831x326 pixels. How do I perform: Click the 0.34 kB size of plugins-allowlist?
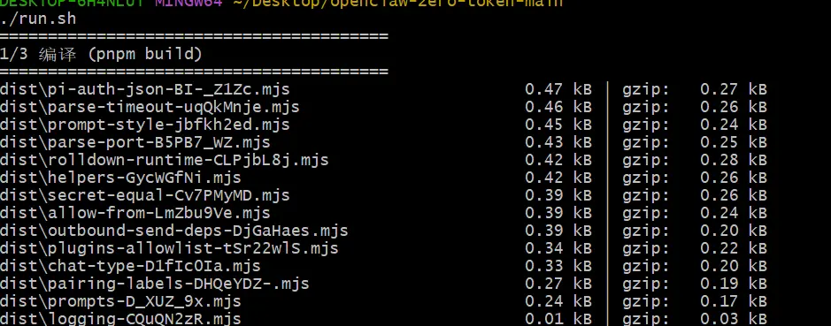tap(558, 248)
